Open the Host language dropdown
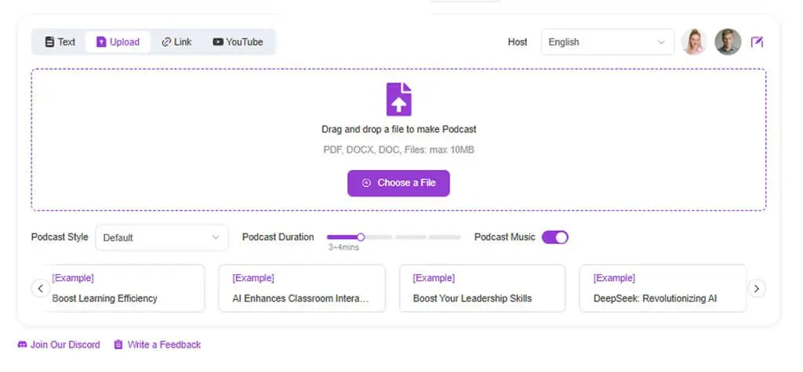The height and width of the screenshot is (372, 803). [608, 42]
